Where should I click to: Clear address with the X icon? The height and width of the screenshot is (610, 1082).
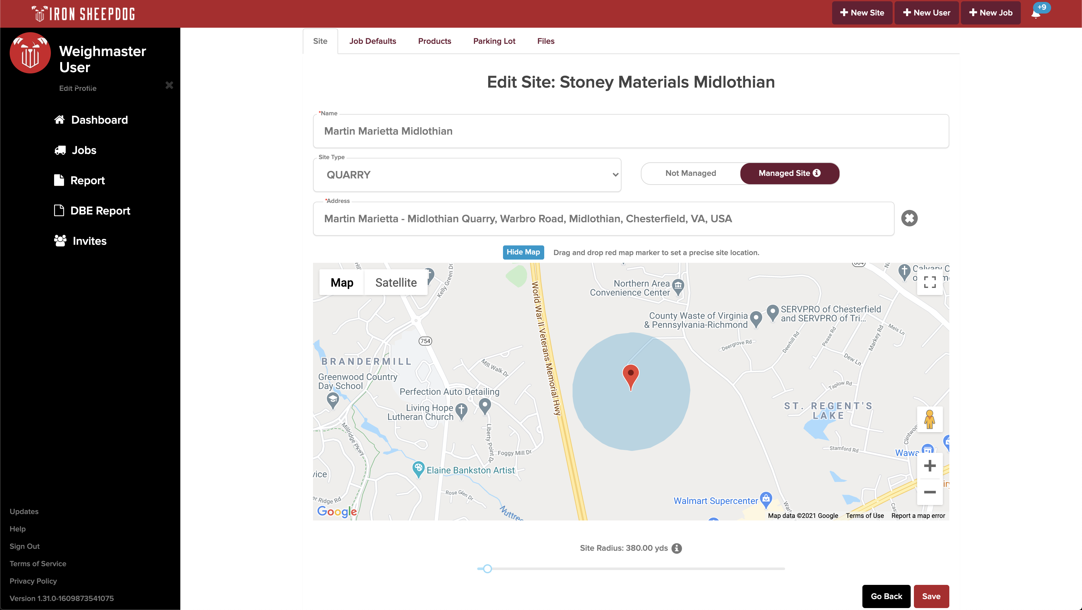tap(909, 218)
